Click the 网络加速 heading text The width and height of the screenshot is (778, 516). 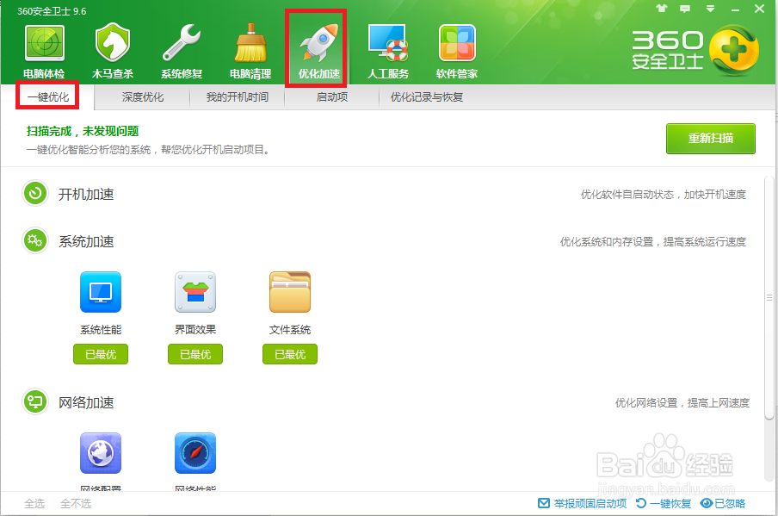86,403
